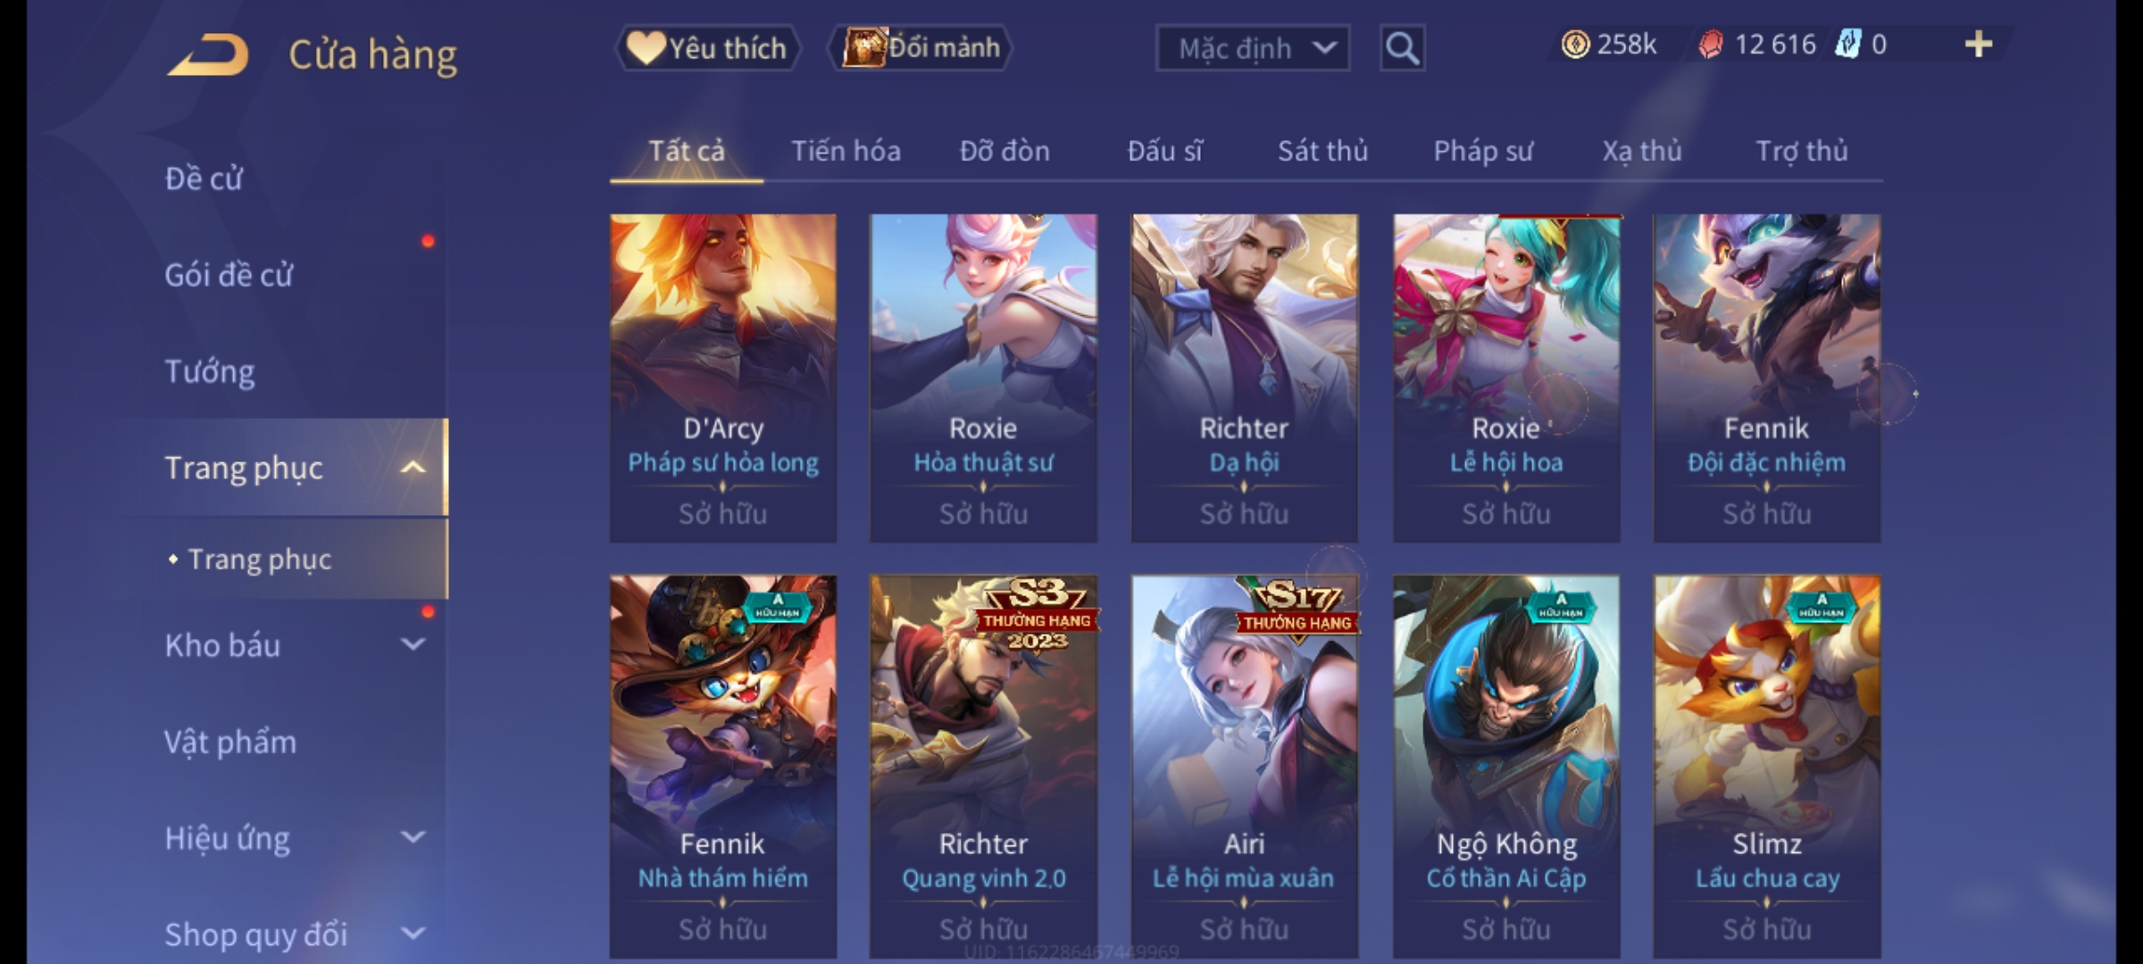Collapse the Trang phục sidebar section
Screen dimensions: 2143x964
(x=413, y=467)
